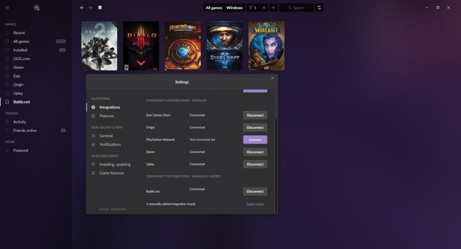Click the PlayStation Network label
The height and width of the screenshot is (249, 461).
(x=161, y=140)
